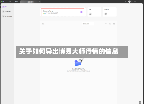Open the 批量 batch tool card
Image resolution: width=144 pixels, height=104 pixels.
coord(94,12)
